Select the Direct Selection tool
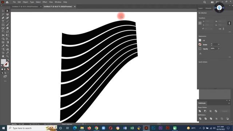 coord(7,11)
